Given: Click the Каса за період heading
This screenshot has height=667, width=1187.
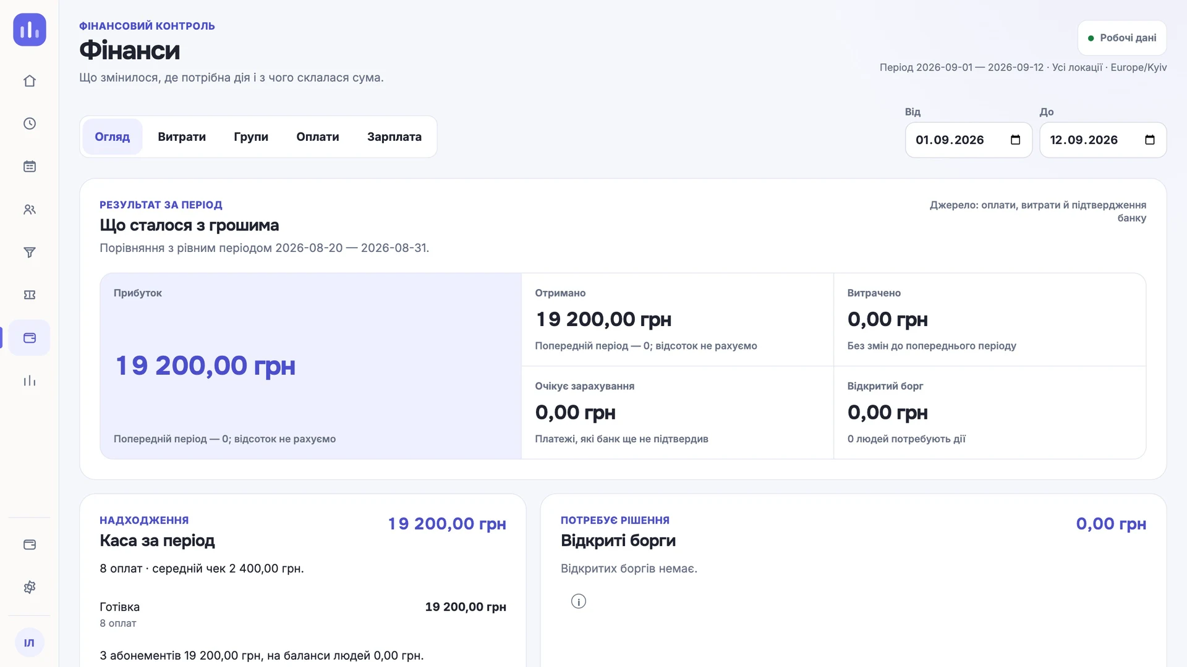Looking at the screenshot, I should pos(158,540).
